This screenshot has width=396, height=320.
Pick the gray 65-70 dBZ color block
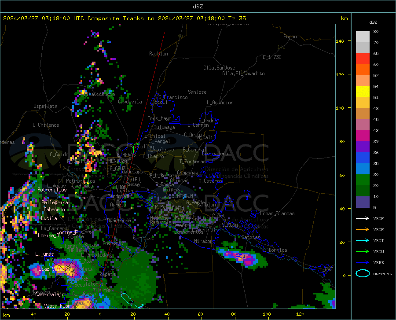point(363,48)
